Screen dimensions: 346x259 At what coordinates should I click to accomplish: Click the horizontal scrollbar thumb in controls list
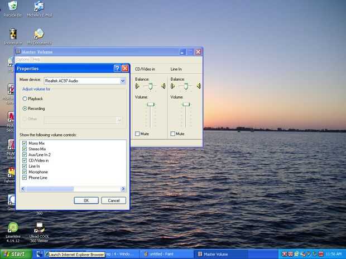pyautogui.click(x=50, y=189)
